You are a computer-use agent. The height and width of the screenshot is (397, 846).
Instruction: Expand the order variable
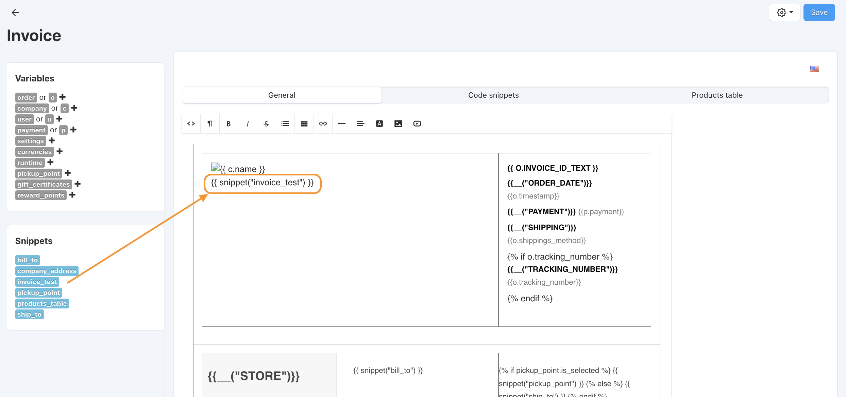(63, 97)
